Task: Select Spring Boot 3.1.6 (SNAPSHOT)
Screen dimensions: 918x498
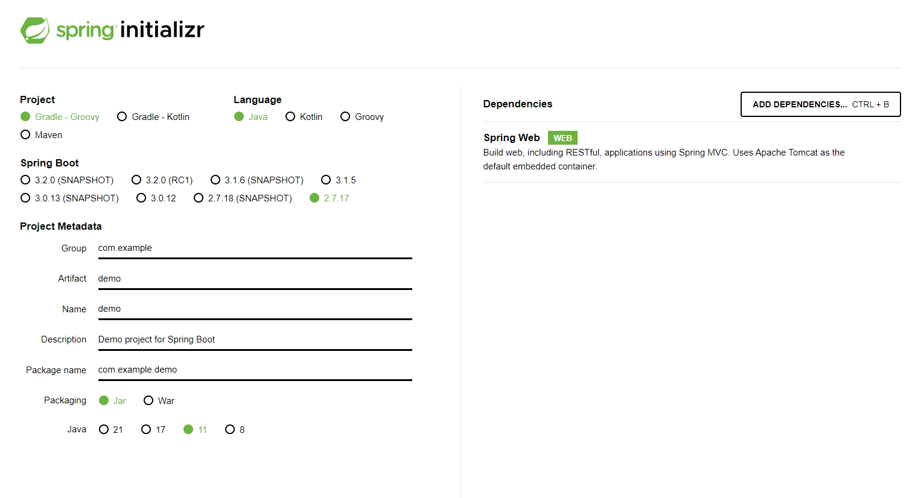Action: (257, 180)
